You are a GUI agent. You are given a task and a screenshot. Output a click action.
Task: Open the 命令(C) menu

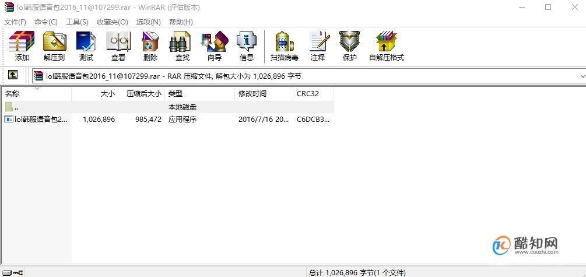coord(46,22)
